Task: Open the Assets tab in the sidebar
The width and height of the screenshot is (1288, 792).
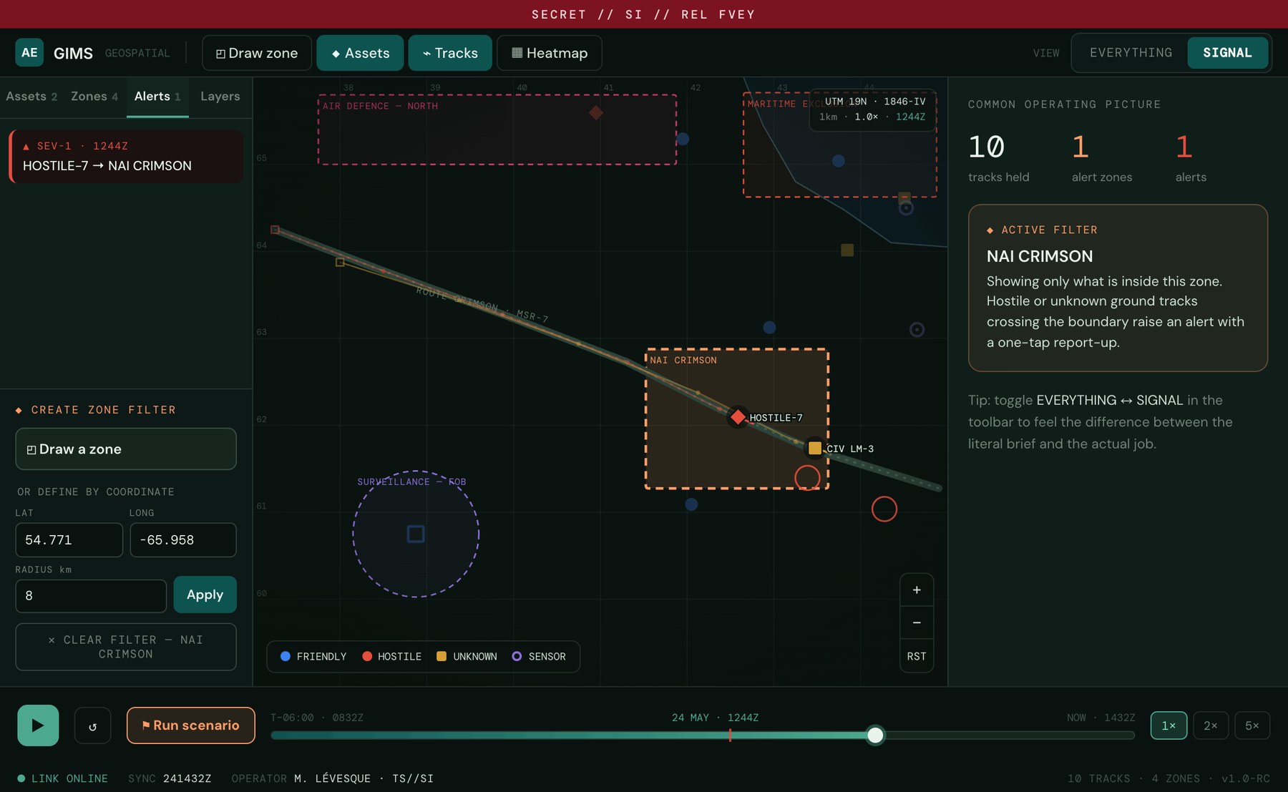Action: pyautogui.click(x=31, y=97)
